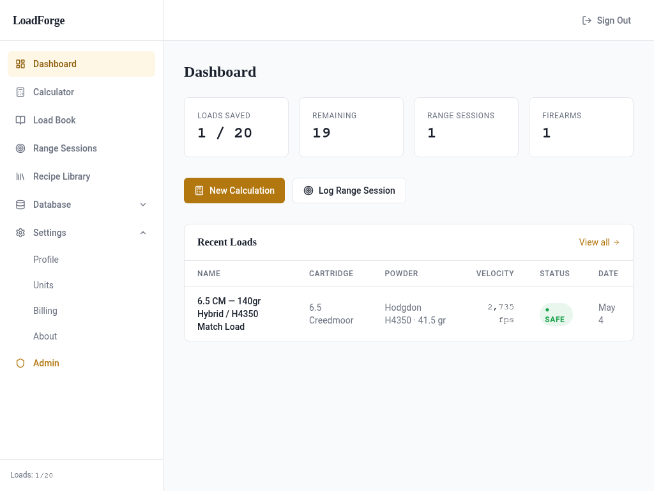This screenshot has width=654, height=491.
Task: Click the STATUS column header
Action: click(555, 274)
